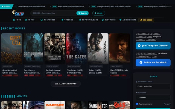Image resolution: width=175 pixels, height=109 pixels.
Task: Open the TV Episodes nav item
Action: point(48,20)
